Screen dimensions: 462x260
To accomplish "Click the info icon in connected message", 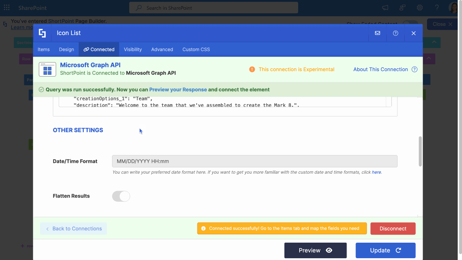I will [x=203, y=229].
